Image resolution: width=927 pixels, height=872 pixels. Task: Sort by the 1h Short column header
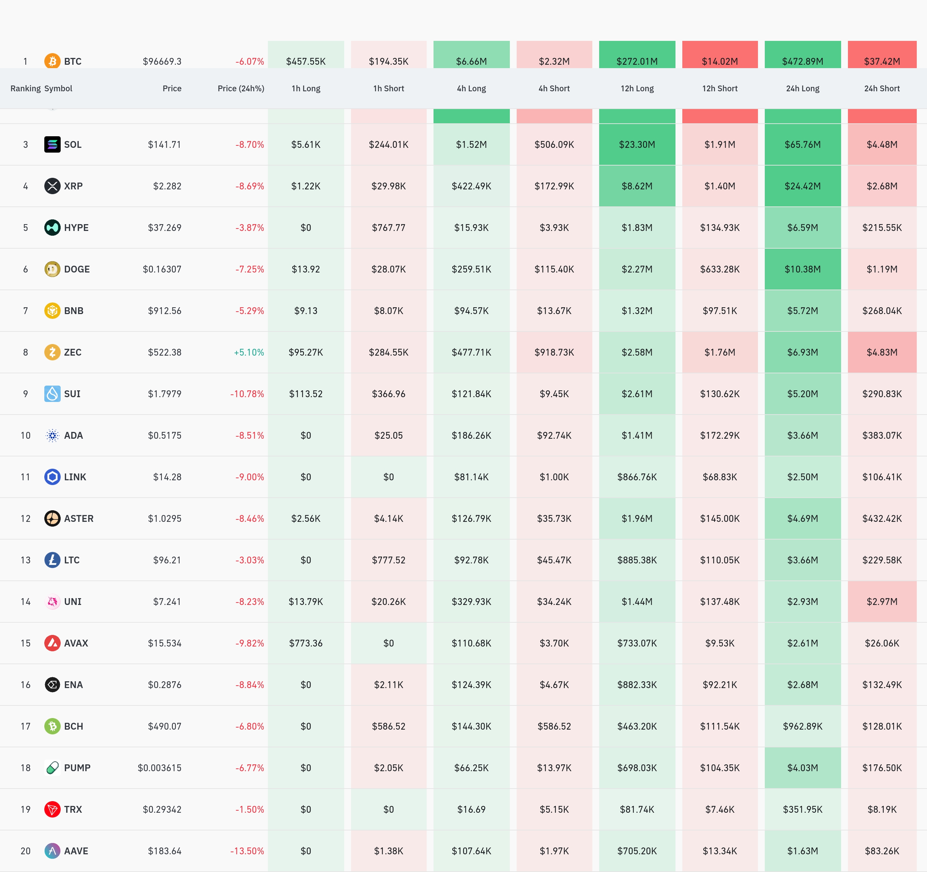coord(389,89)
